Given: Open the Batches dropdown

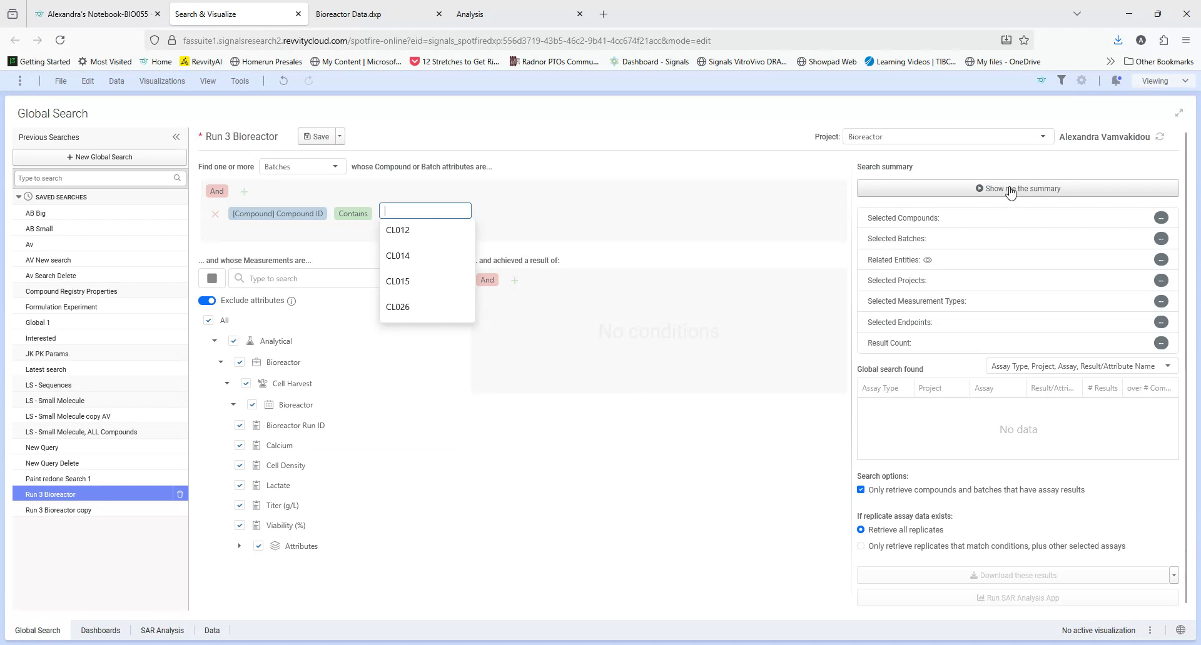Looking at the screenshot, I should [302, 166].
